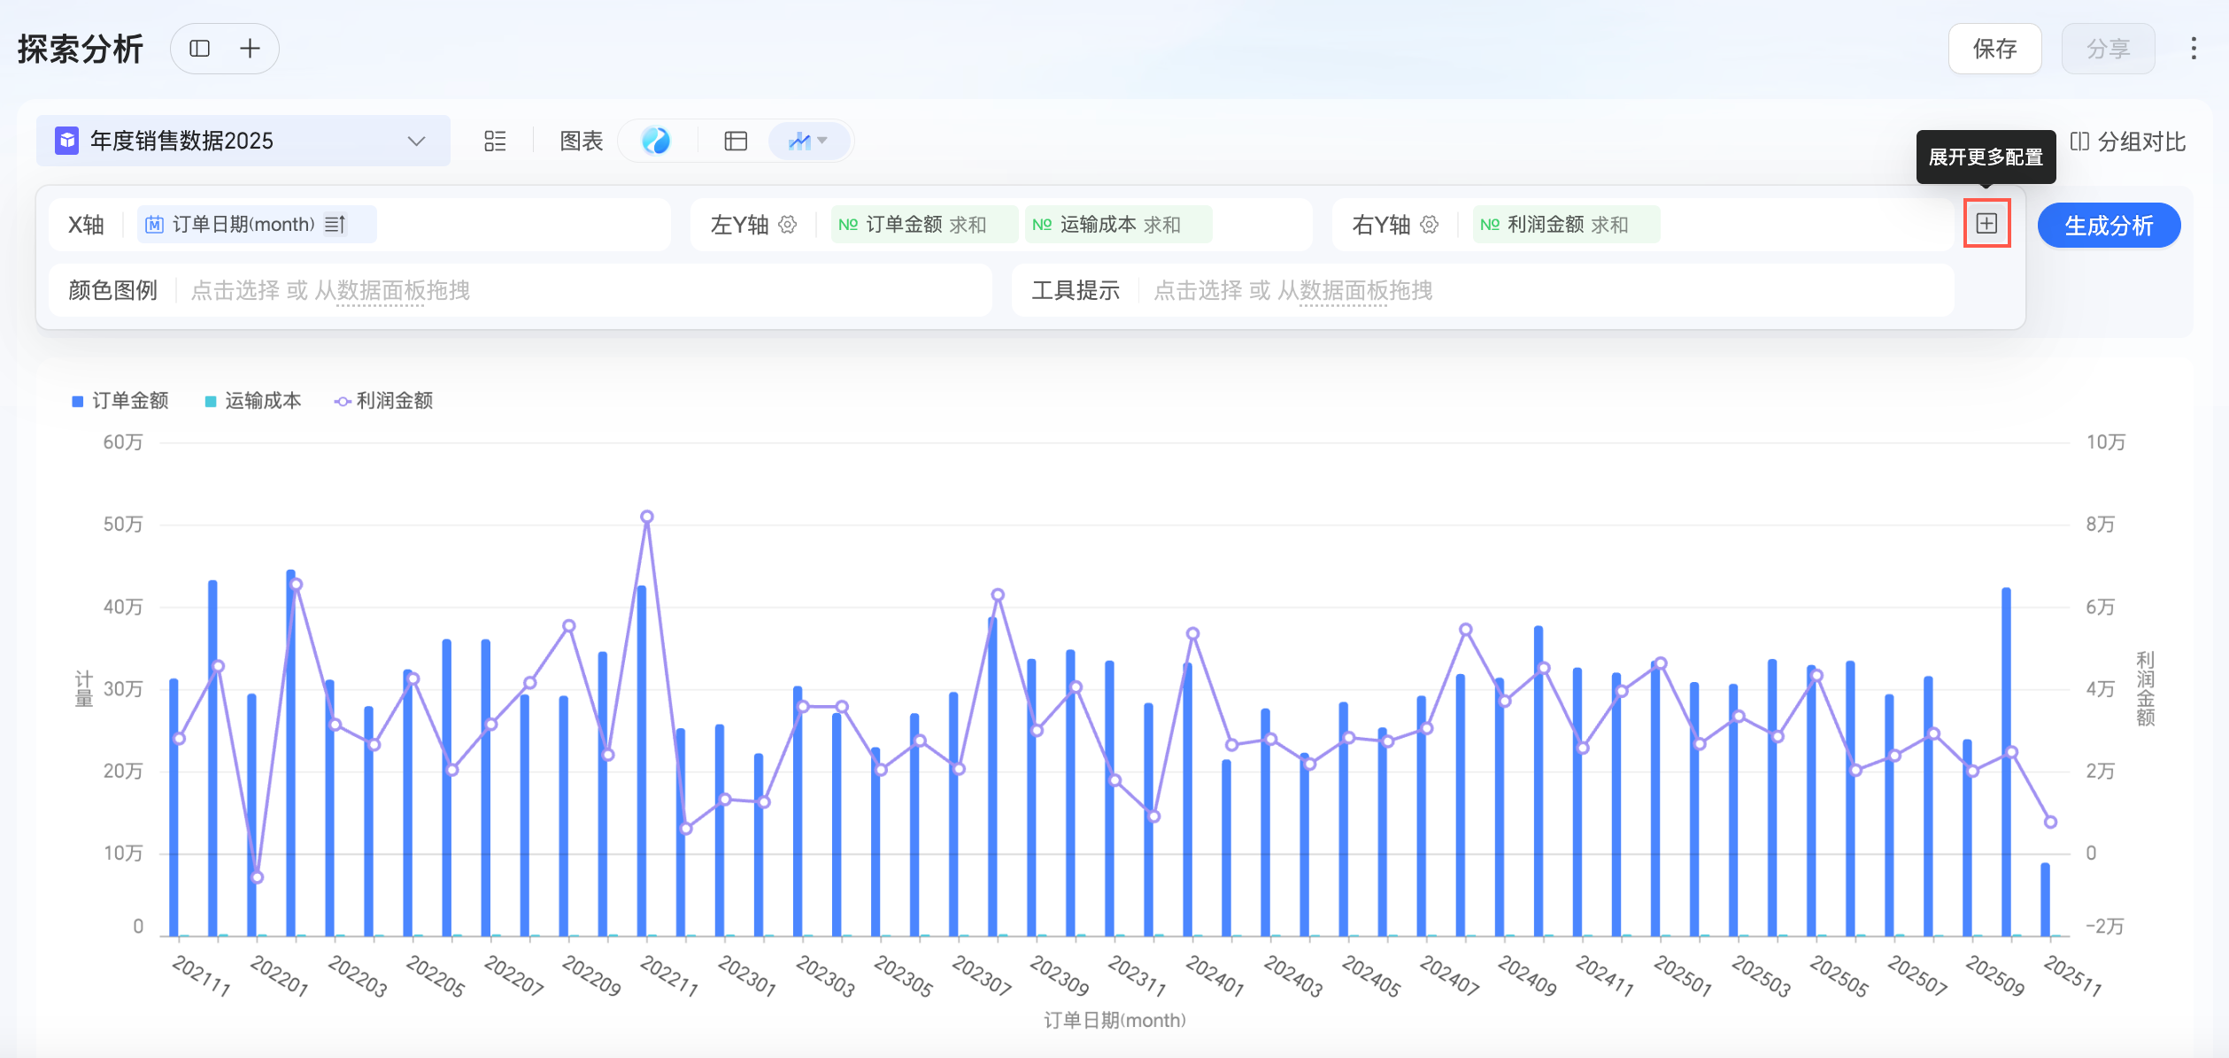Click the 生成分析 button
This screenshot has height=1058, width=2229.
click(2109, 226)
